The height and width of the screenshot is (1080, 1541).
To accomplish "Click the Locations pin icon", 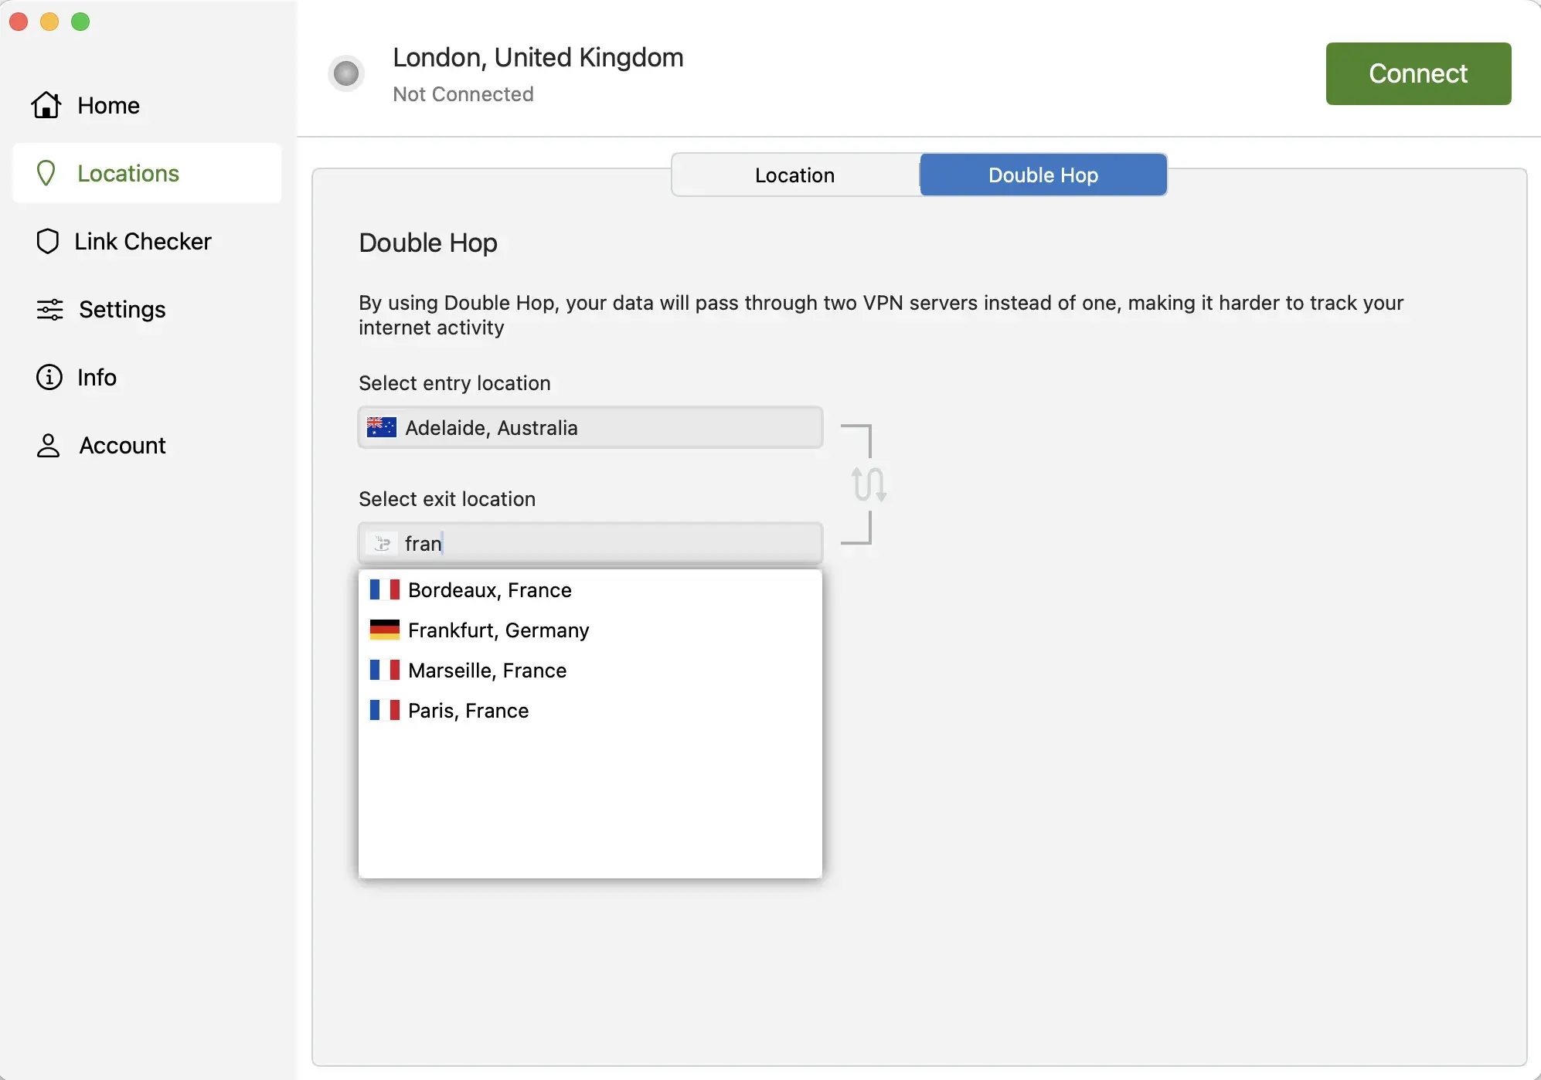I will (x=46, y=173).
